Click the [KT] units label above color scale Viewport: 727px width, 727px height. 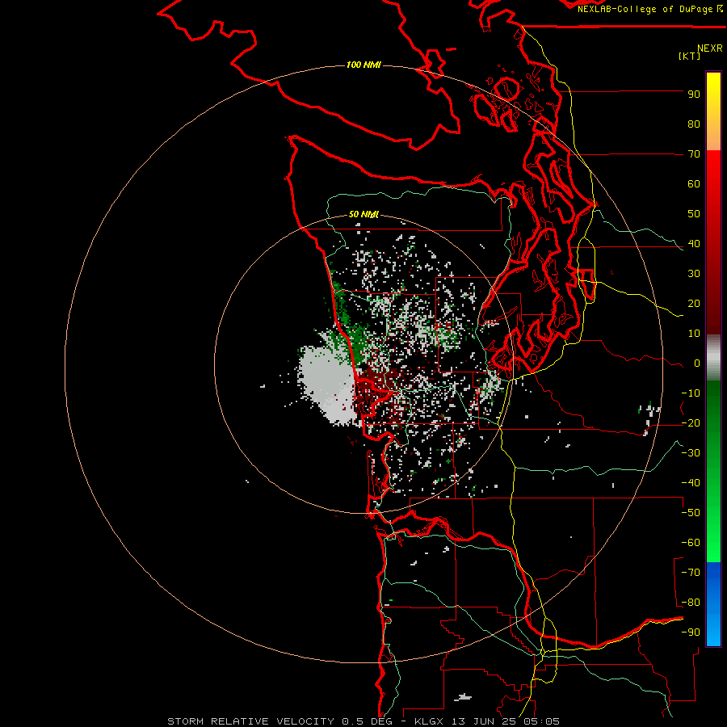click(689, 56)
